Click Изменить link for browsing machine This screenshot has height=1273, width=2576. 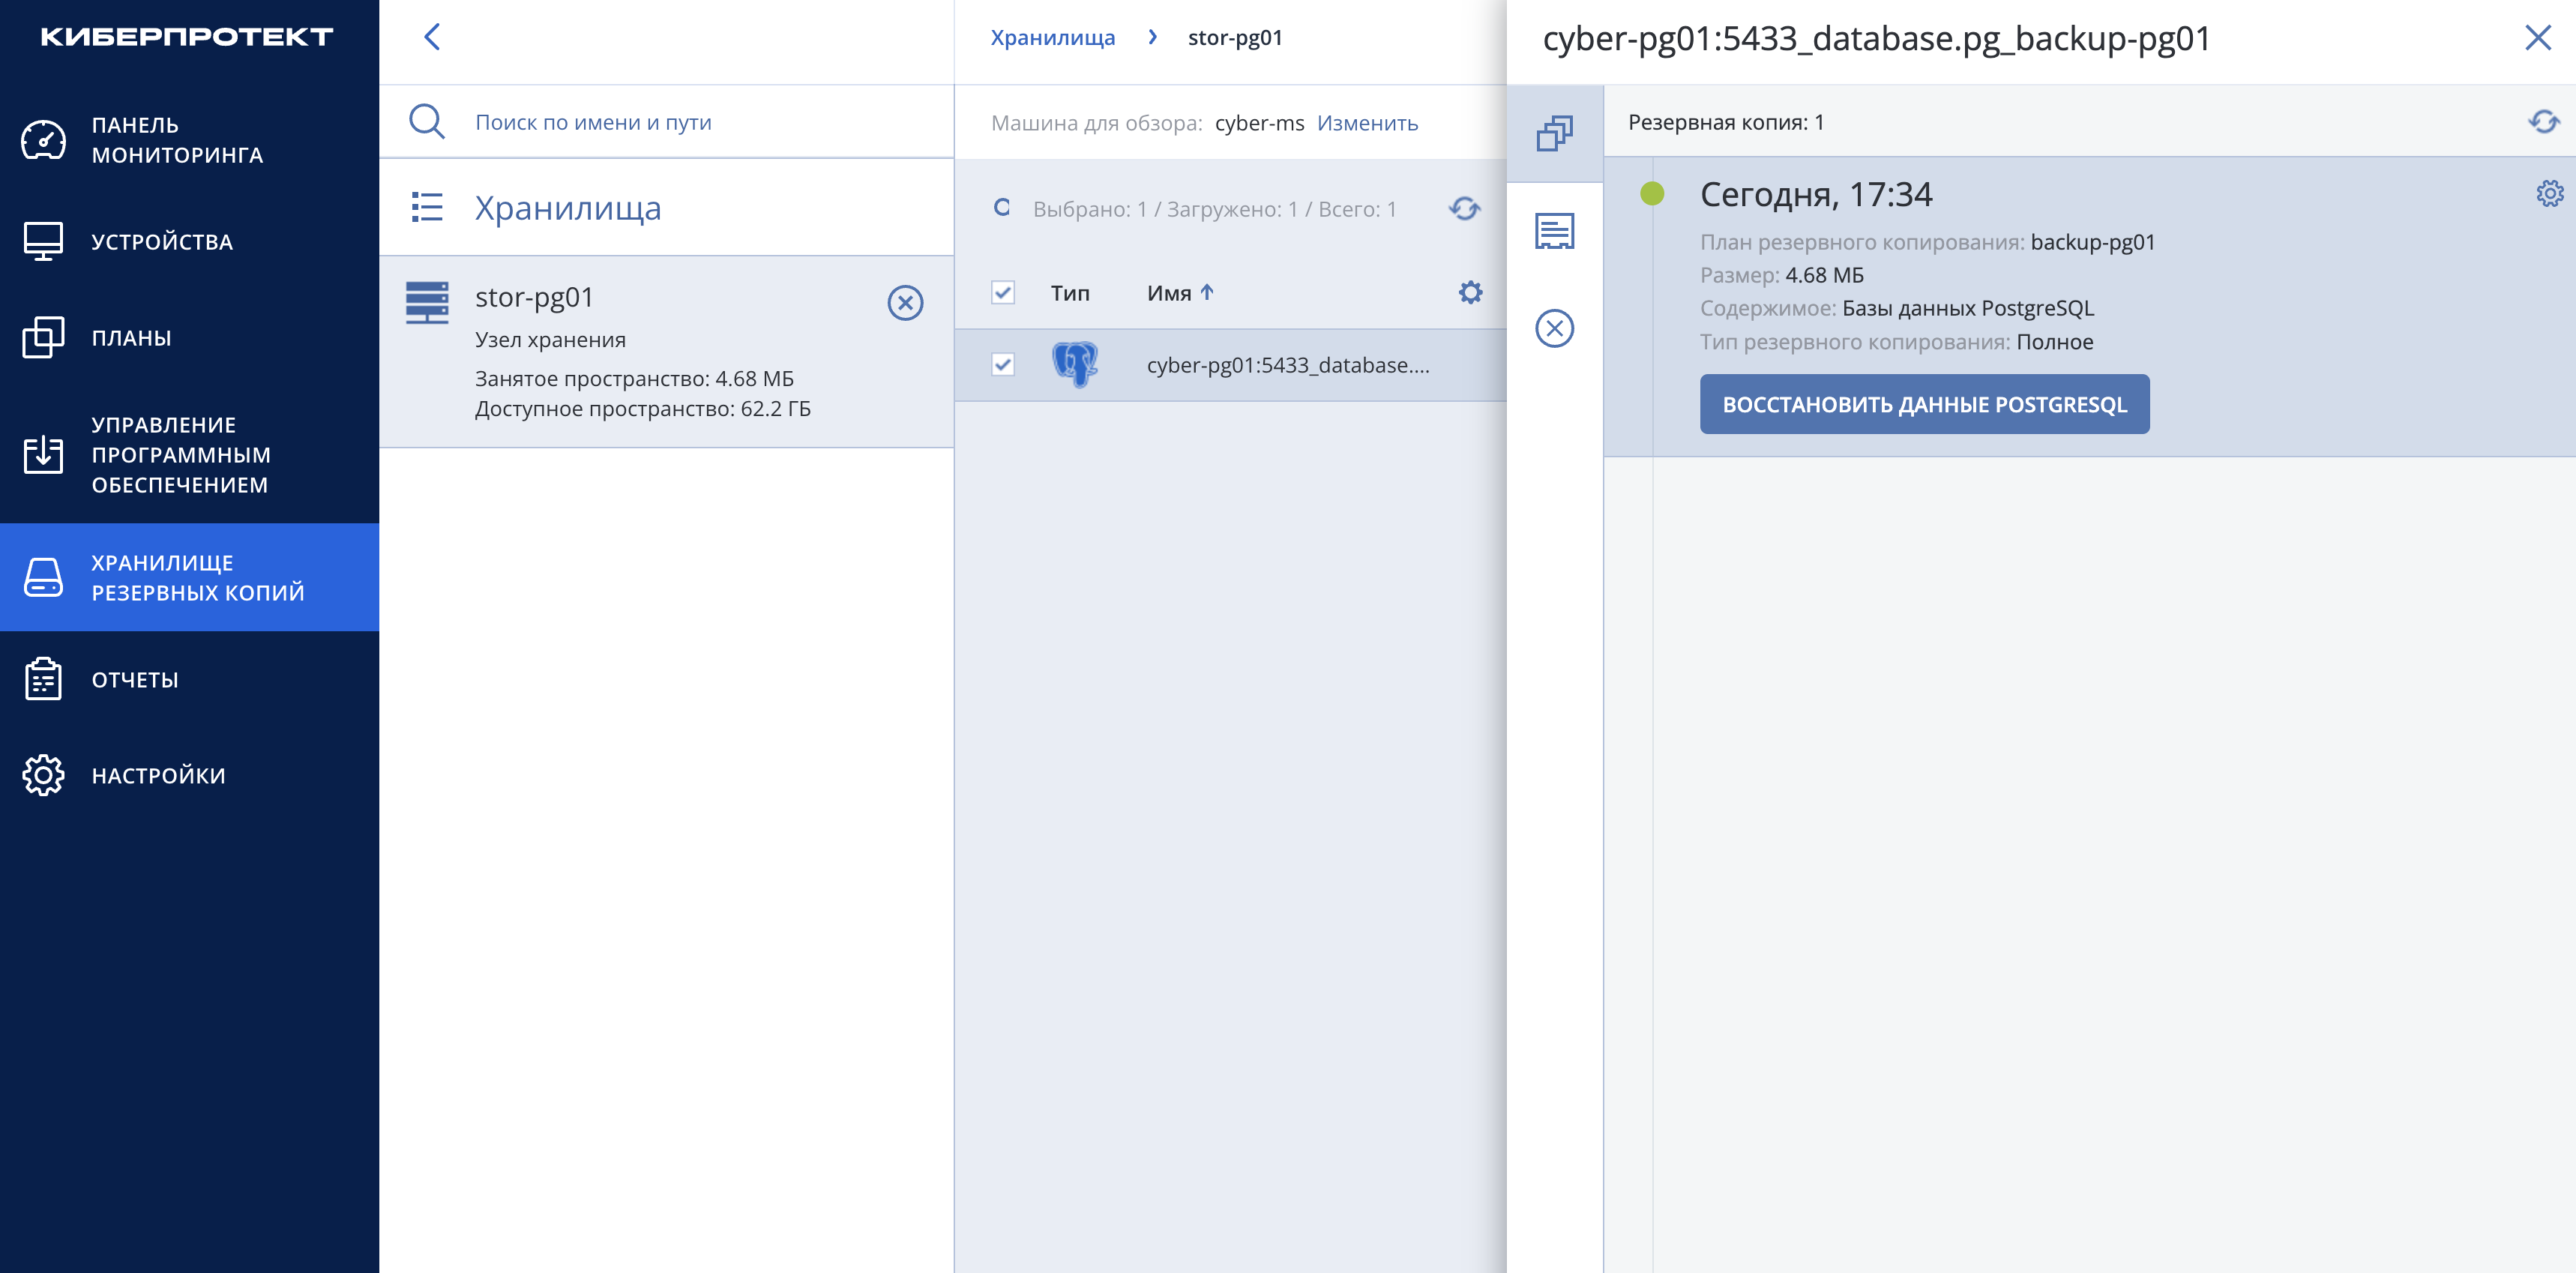click(x=1367, y=123)
